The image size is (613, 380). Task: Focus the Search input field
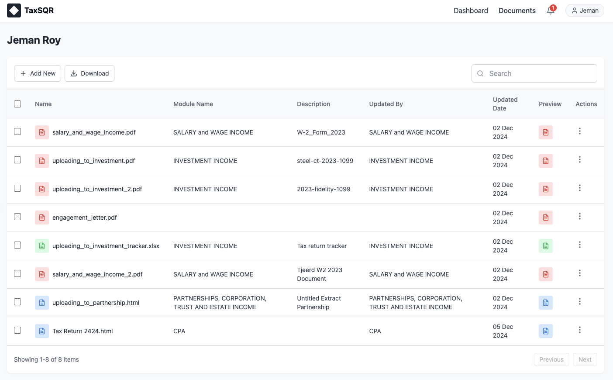pos(540,73)
